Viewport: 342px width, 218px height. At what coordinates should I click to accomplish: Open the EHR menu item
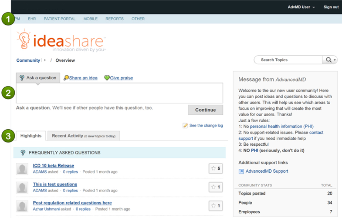[32, 19]
